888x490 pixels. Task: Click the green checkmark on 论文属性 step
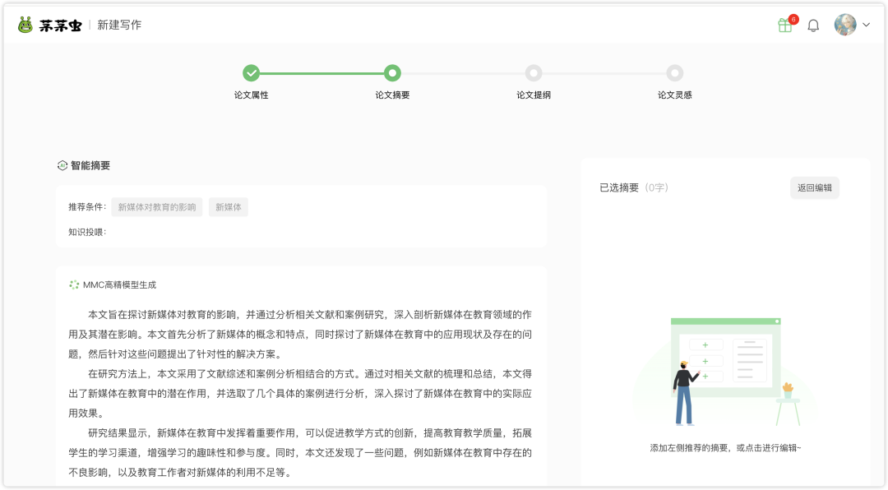(252, 73)
